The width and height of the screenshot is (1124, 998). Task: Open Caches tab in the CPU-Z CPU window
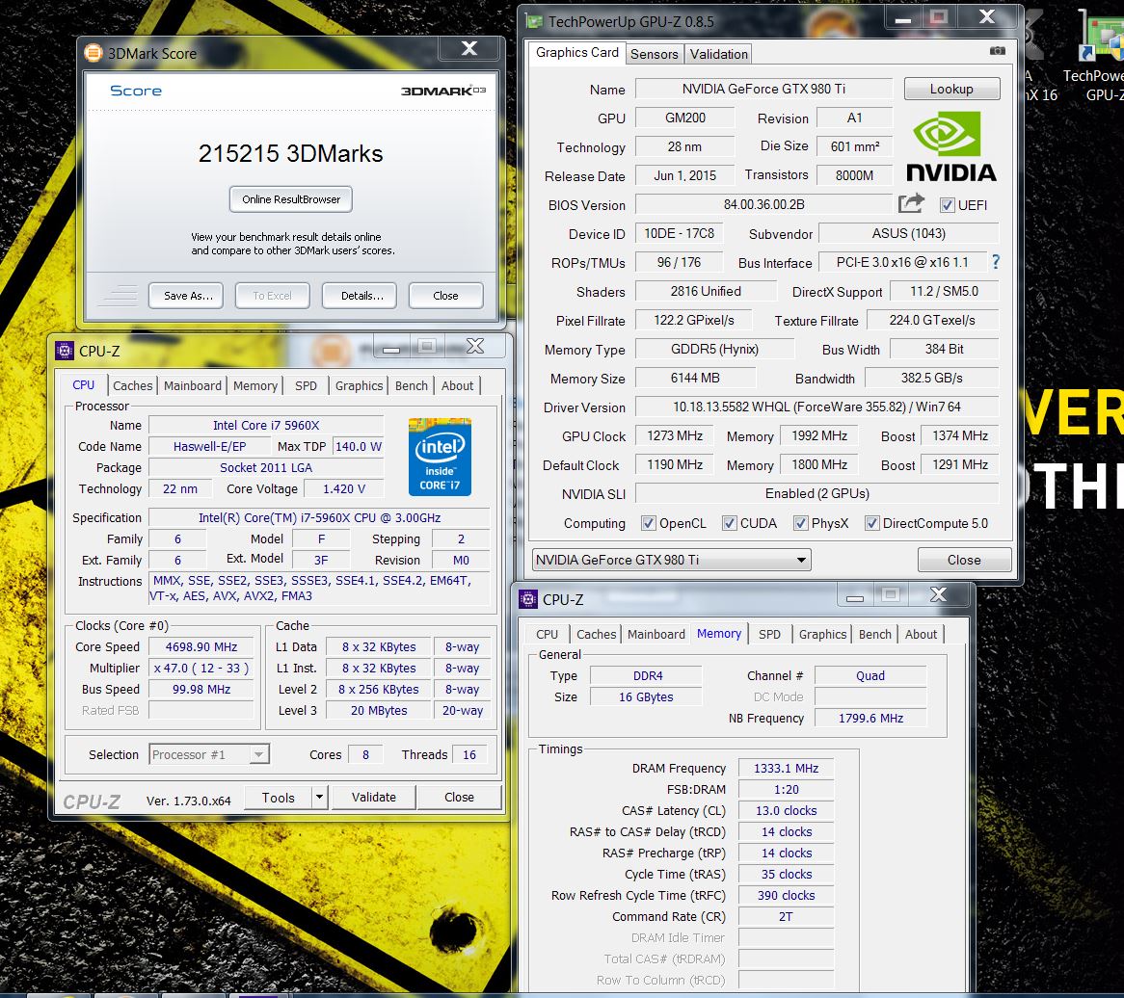tap(133, 385)
